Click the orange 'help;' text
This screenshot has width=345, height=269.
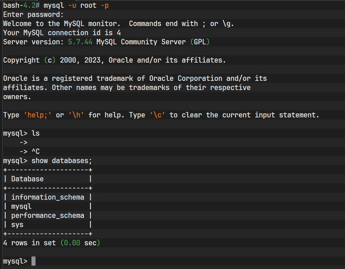tap(38, 115)
